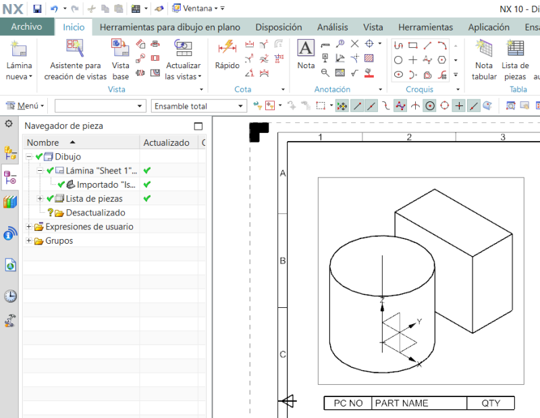Open the History clock sidebar icon

(x=10, y=296)
